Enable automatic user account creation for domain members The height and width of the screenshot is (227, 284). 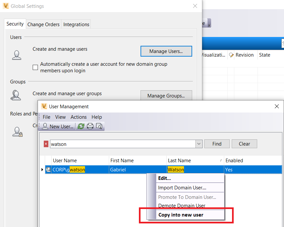coord(35,67)
